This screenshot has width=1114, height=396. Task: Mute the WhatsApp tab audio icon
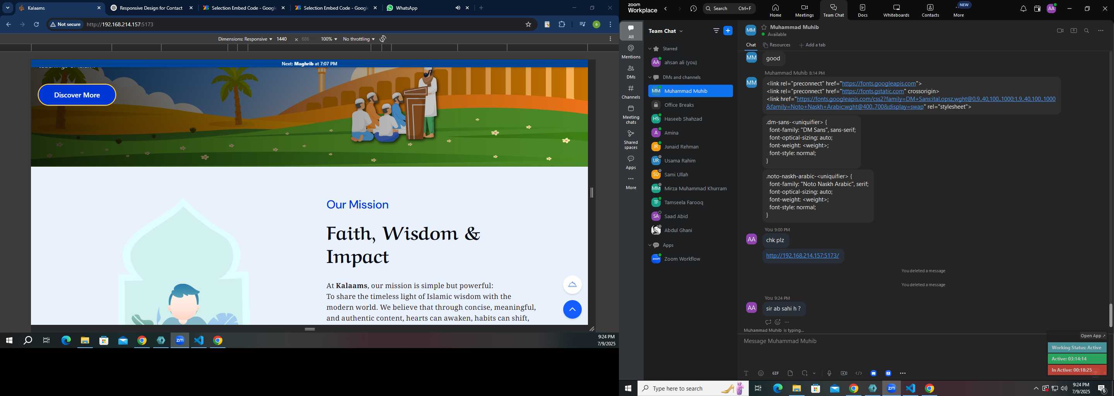pos(458,8)
